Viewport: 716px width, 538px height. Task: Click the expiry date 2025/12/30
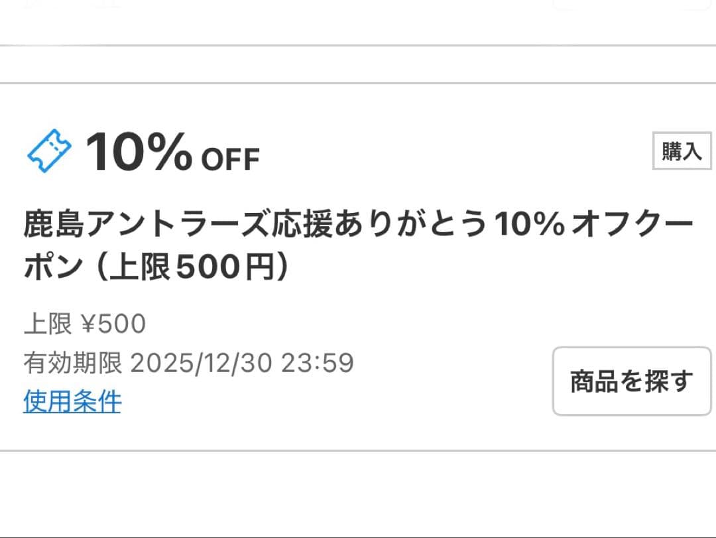tap(202, 363)
